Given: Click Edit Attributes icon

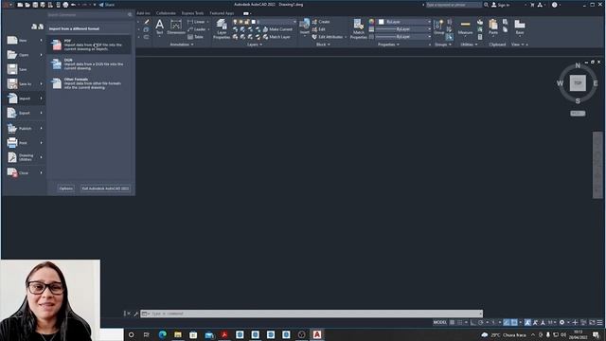Looking at the screenshot, I should click(x=314, y=37).
